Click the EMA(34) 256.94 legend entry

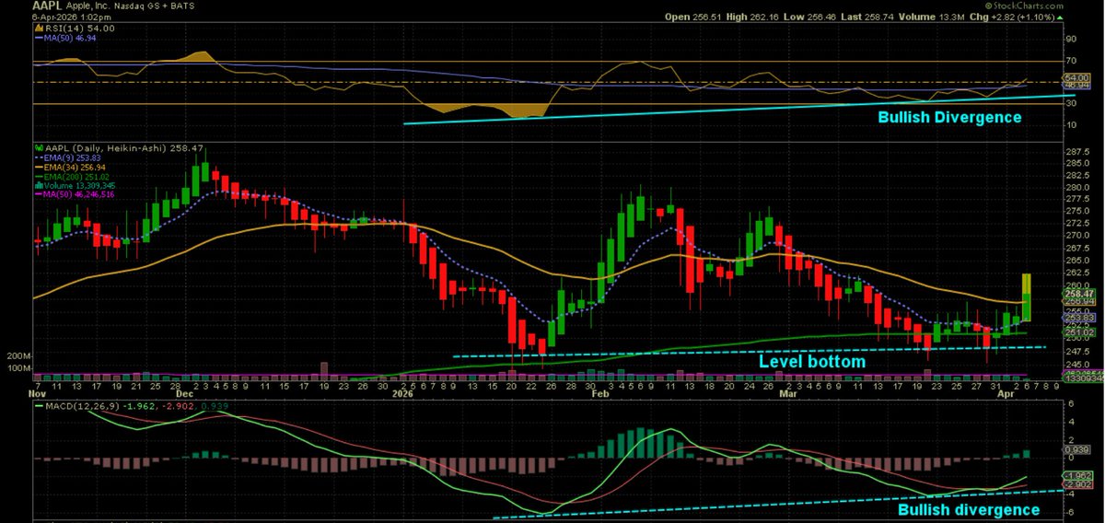(x=69, y=167)
